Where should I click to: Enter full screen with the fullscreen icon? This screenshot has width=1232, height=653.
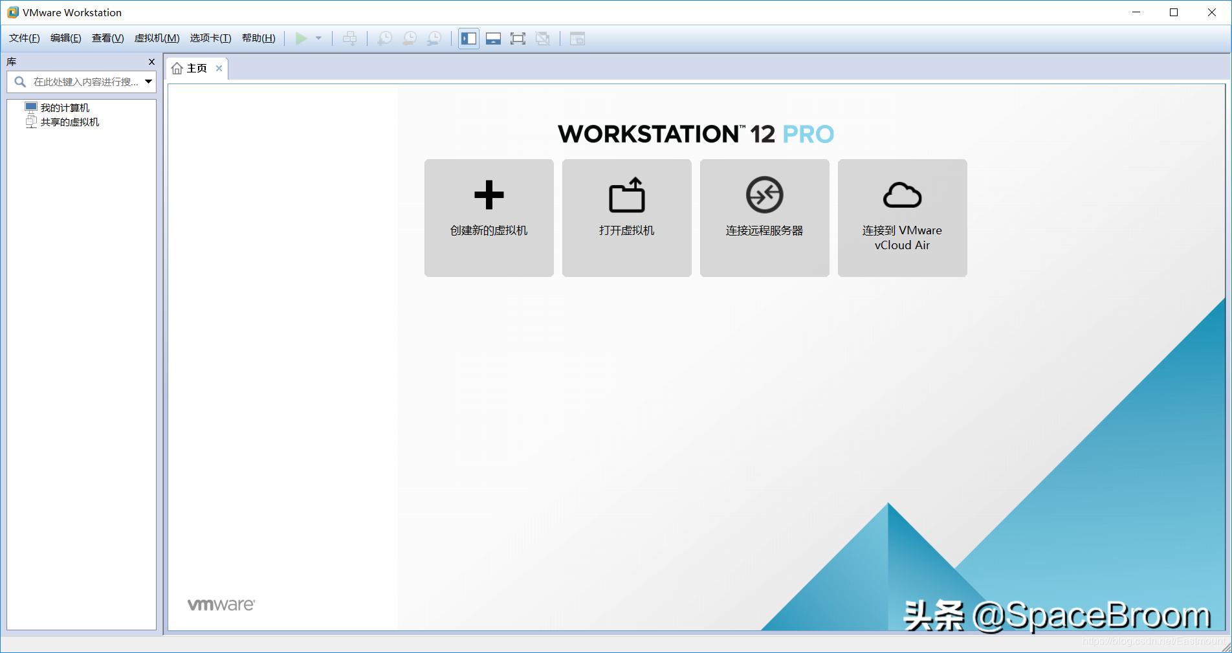(518, 38)
